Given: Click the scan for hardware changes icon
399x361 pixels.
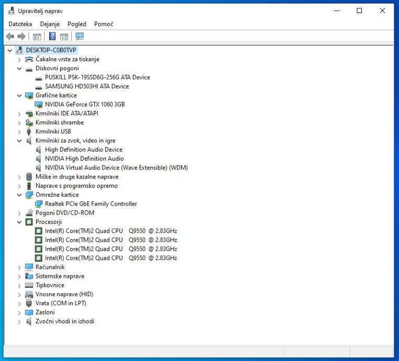Looking at the screenshot, I should [79, 37].
